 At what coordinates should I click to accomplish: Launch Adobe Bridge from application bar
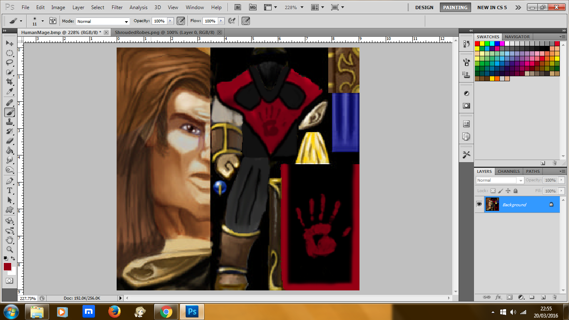pyautogui.click(x=238, y=7)
